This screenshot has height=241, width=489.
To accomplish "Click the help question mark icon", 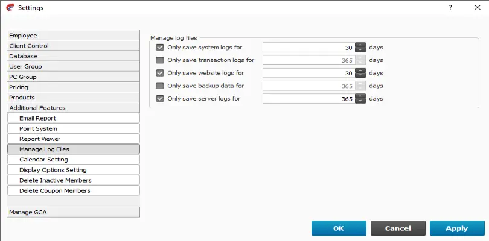I will 450,8.
